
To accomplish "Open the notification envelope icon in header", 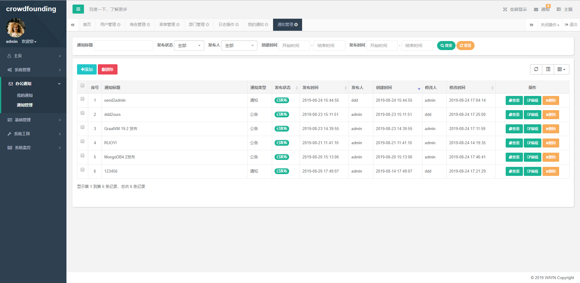I will pyautogui.click(x=536, y=9).
